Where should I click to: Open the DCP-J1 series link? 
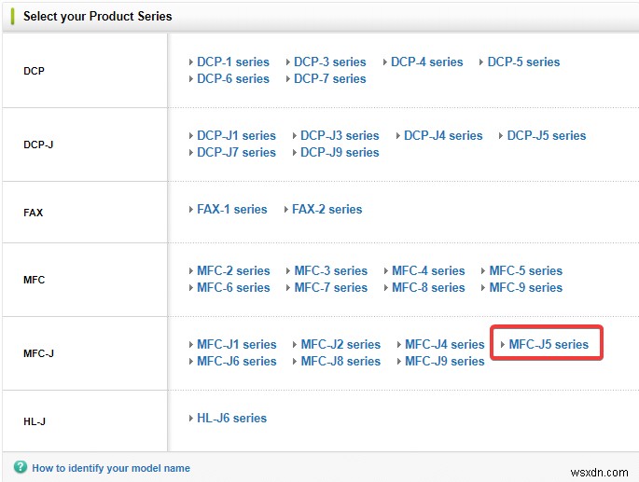(x=236, y=135)
